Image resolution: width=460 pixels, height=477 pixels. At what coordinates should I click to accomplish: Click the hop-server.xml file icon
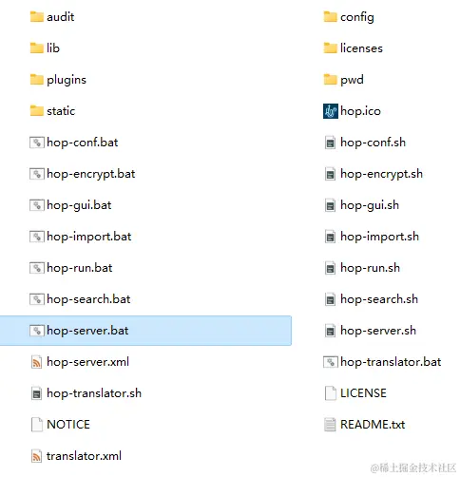point(37,362)
